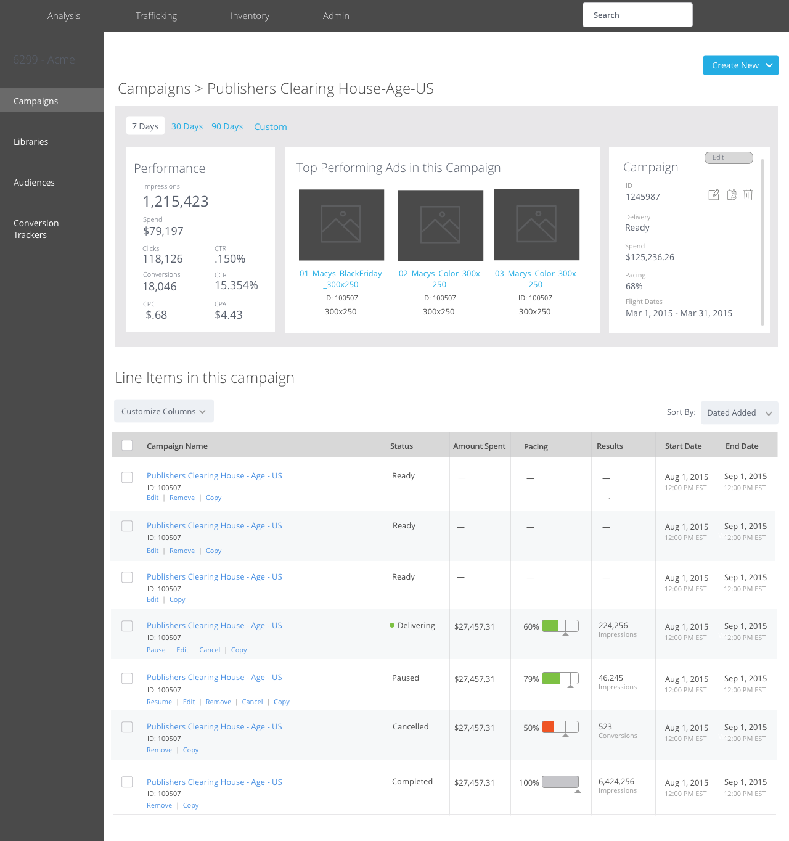This screenshot has height=841, width=789.
Task: Check the Delivering line item checkbox
Action: coord(127,626)
